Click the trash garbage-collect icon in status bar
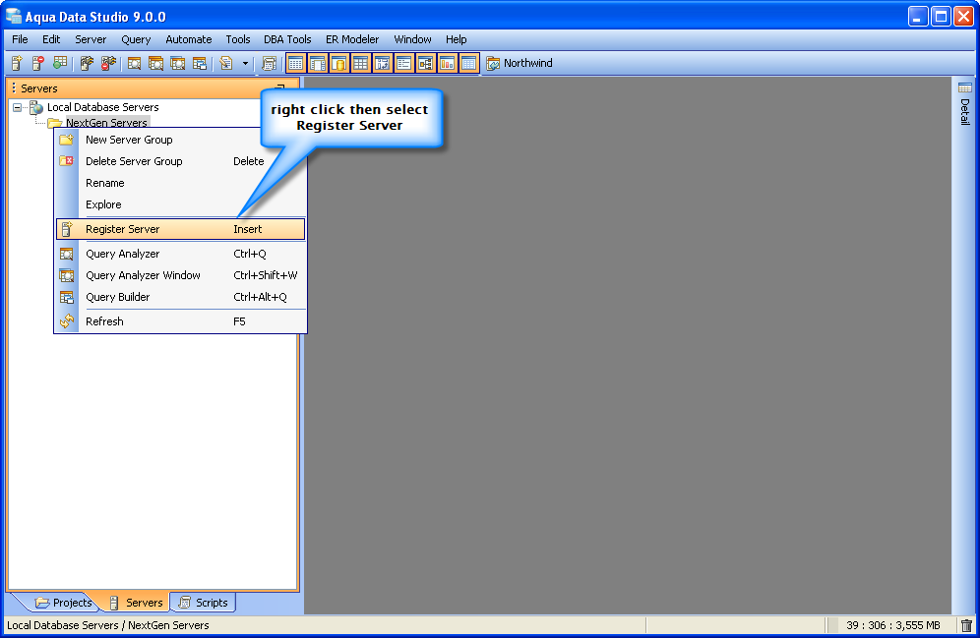 pos(966,625)
